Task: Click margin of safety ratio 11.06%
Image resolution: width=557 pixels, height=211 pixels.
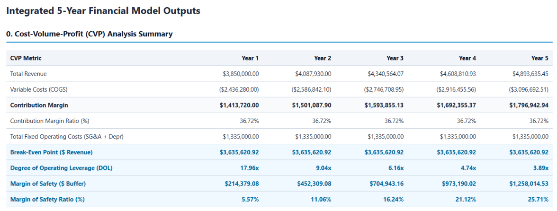Action: pos(322,199)
